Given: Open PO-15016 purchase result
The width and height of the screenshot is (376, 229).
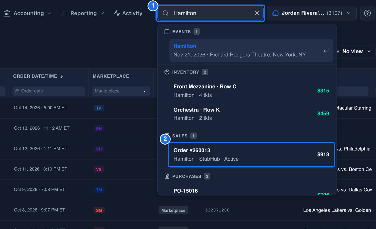Looking at the screenshot, I should [x=251, y=190].
